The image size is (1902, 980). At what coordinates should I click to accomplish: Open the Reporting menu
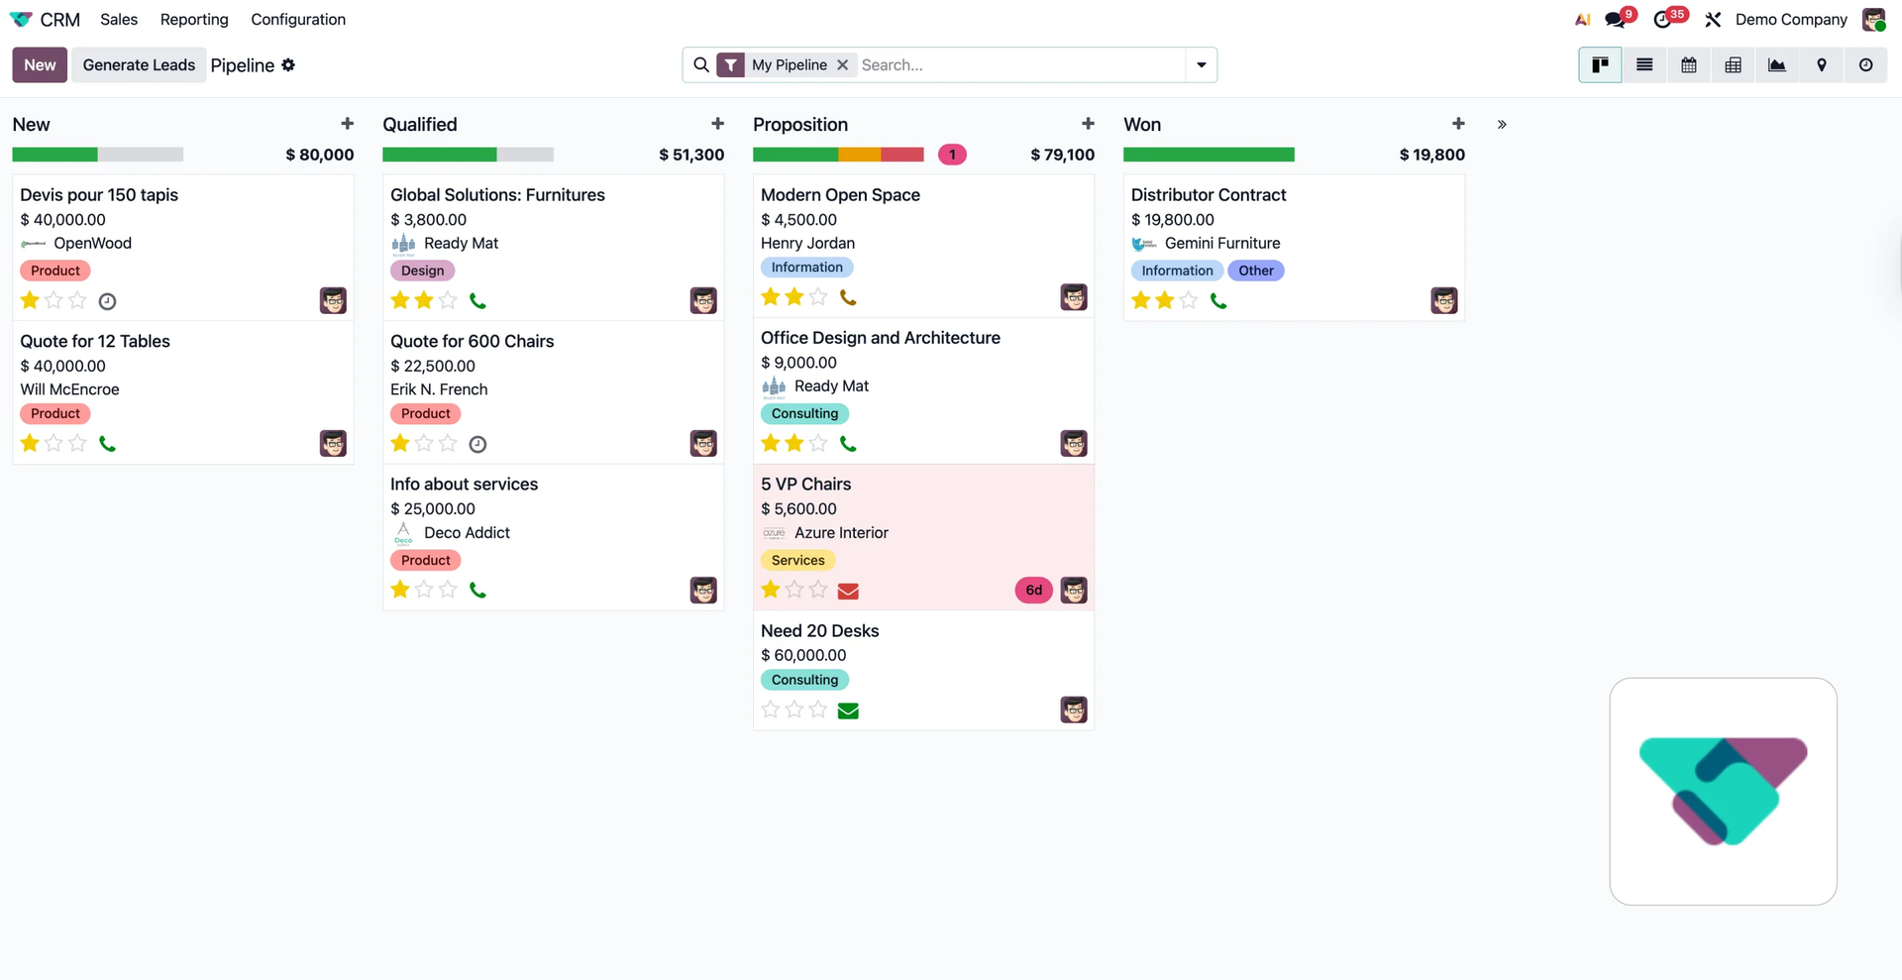194,20
